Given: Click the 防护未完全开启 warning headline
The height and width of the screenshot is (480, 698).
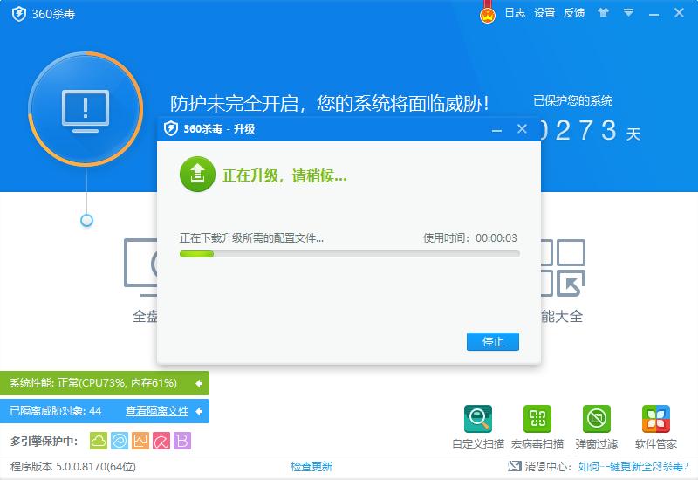Looking at the screenshot, I should 330,103.
